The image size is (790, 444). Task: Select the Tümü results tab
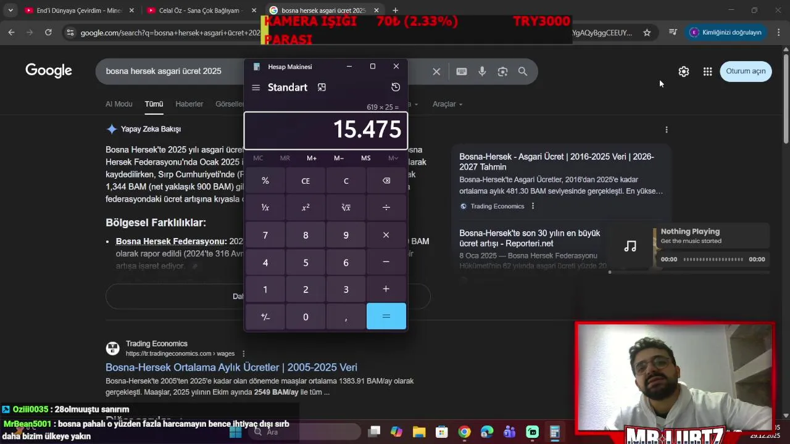point(154,104)
